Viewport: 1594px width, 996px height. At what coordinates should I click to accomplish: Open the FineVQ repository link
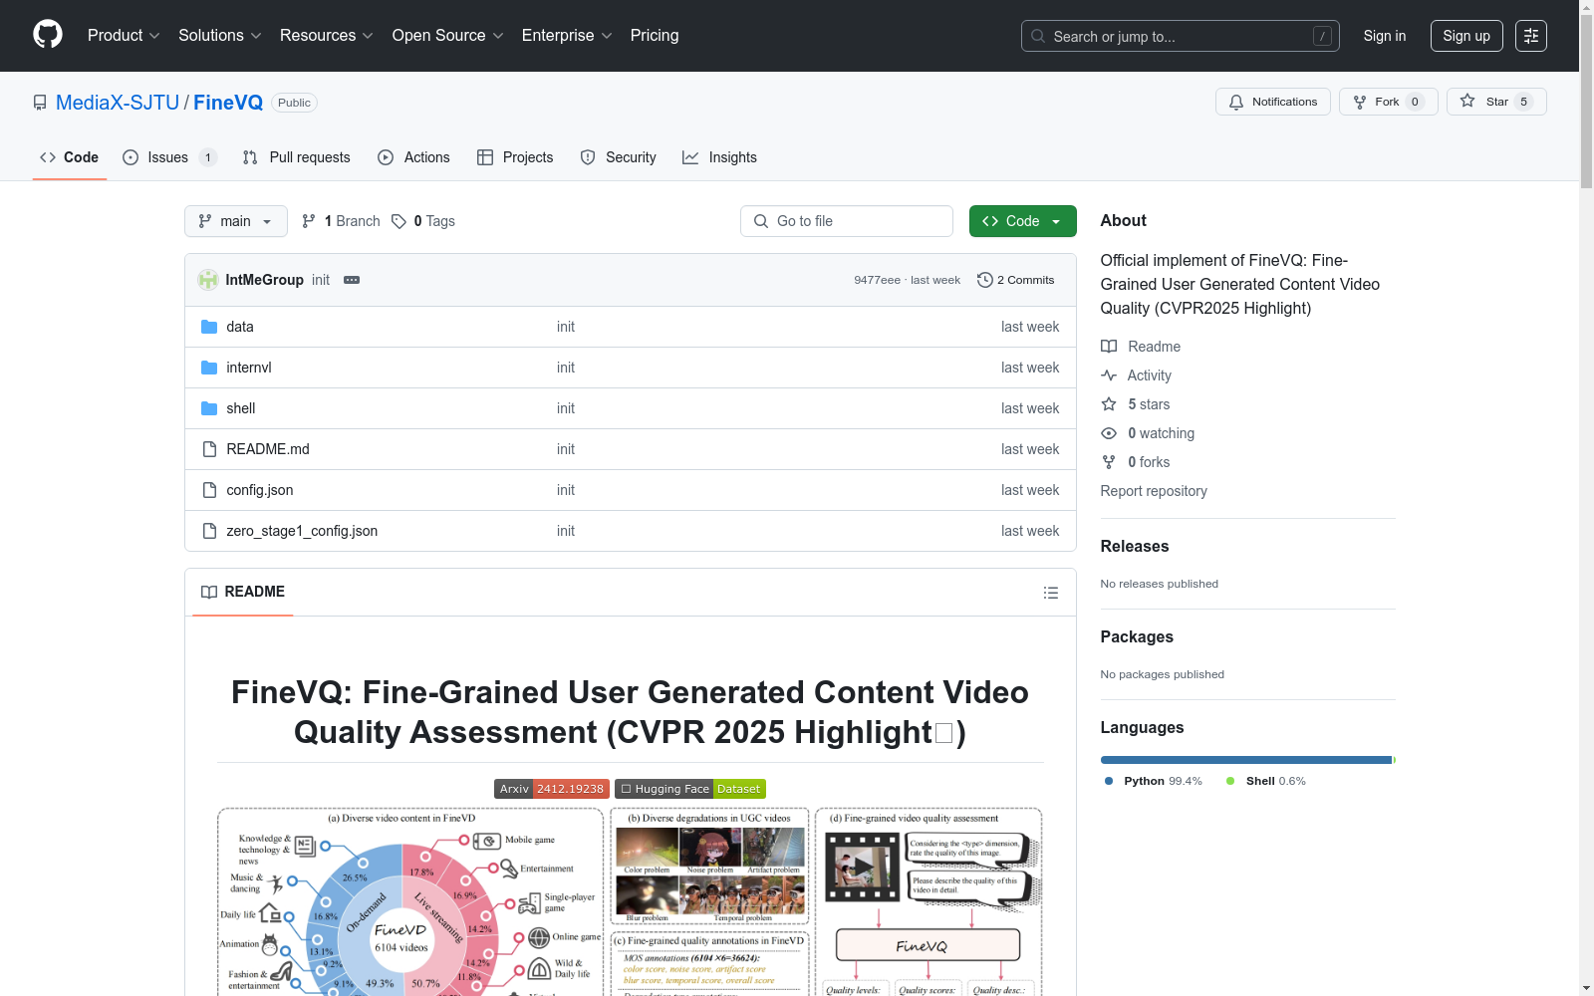[228, 103]
